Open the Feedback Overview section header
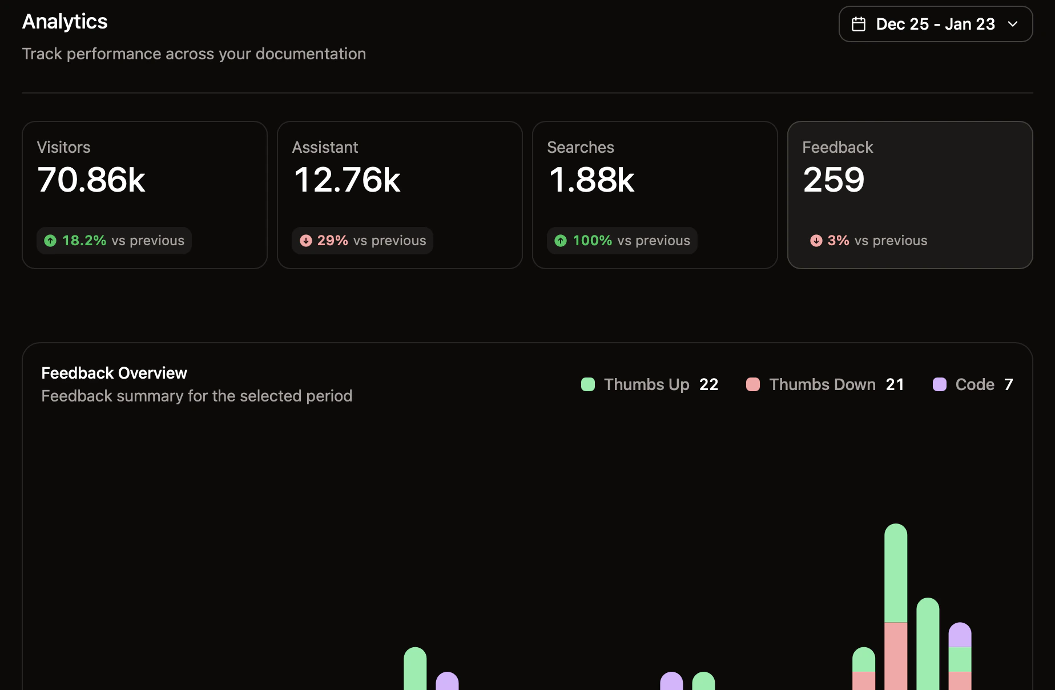This screenshot has width=1055, height=690. coord(114,372)
